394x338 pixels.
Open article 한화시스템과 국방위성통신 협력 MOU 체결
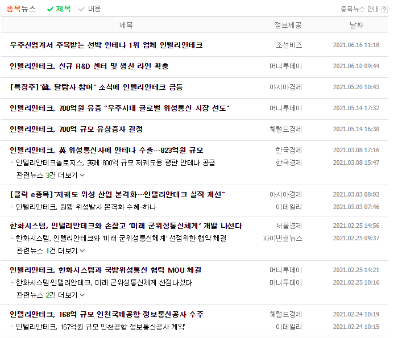click(x=106, y=270)
